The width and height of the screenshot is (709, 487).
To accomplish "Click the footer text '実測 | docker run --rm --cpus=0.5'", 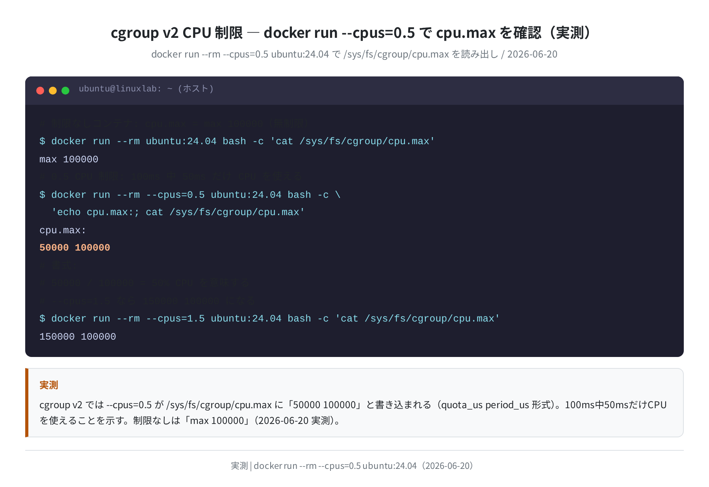I will coord(353,466).
